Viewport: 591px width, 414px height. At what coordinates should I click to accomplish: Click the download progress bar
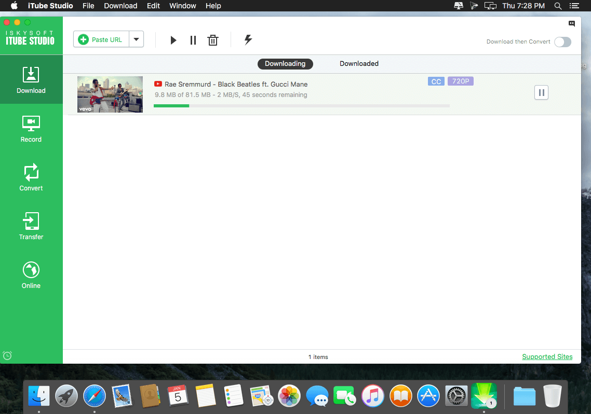pyautogui.click(x=302, y=106)
